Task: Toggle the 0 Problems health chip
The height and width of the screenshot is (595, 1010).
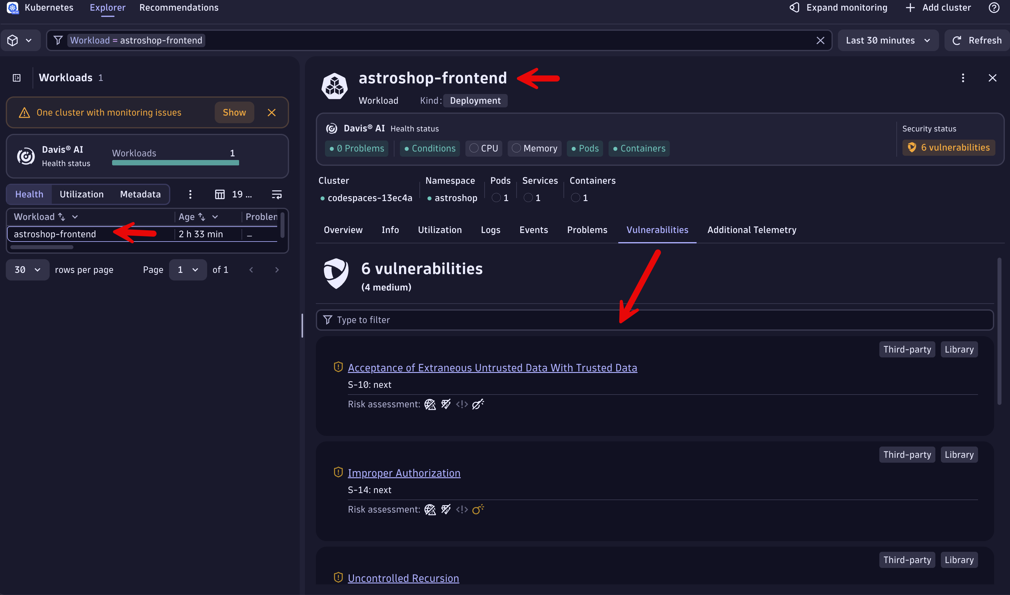Action: tap(356, 148)
